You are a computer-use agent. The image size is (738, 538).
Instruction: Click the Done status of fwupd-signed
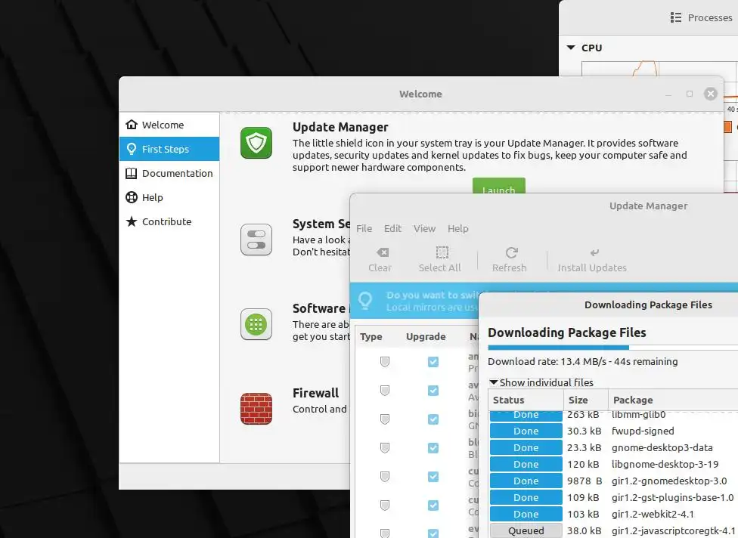(x=526, y=431)
